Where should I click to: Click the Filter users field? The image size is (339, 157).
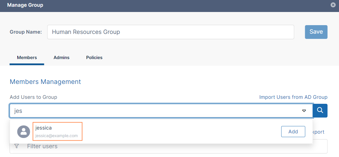coord(168,146)
